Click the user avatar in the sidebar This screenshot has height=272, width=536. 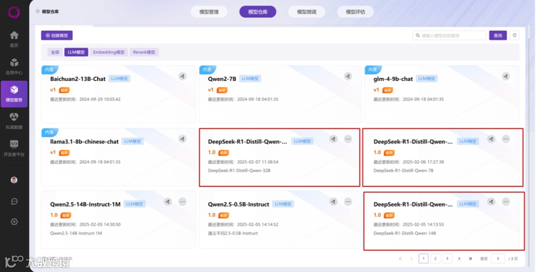point(14,180)
